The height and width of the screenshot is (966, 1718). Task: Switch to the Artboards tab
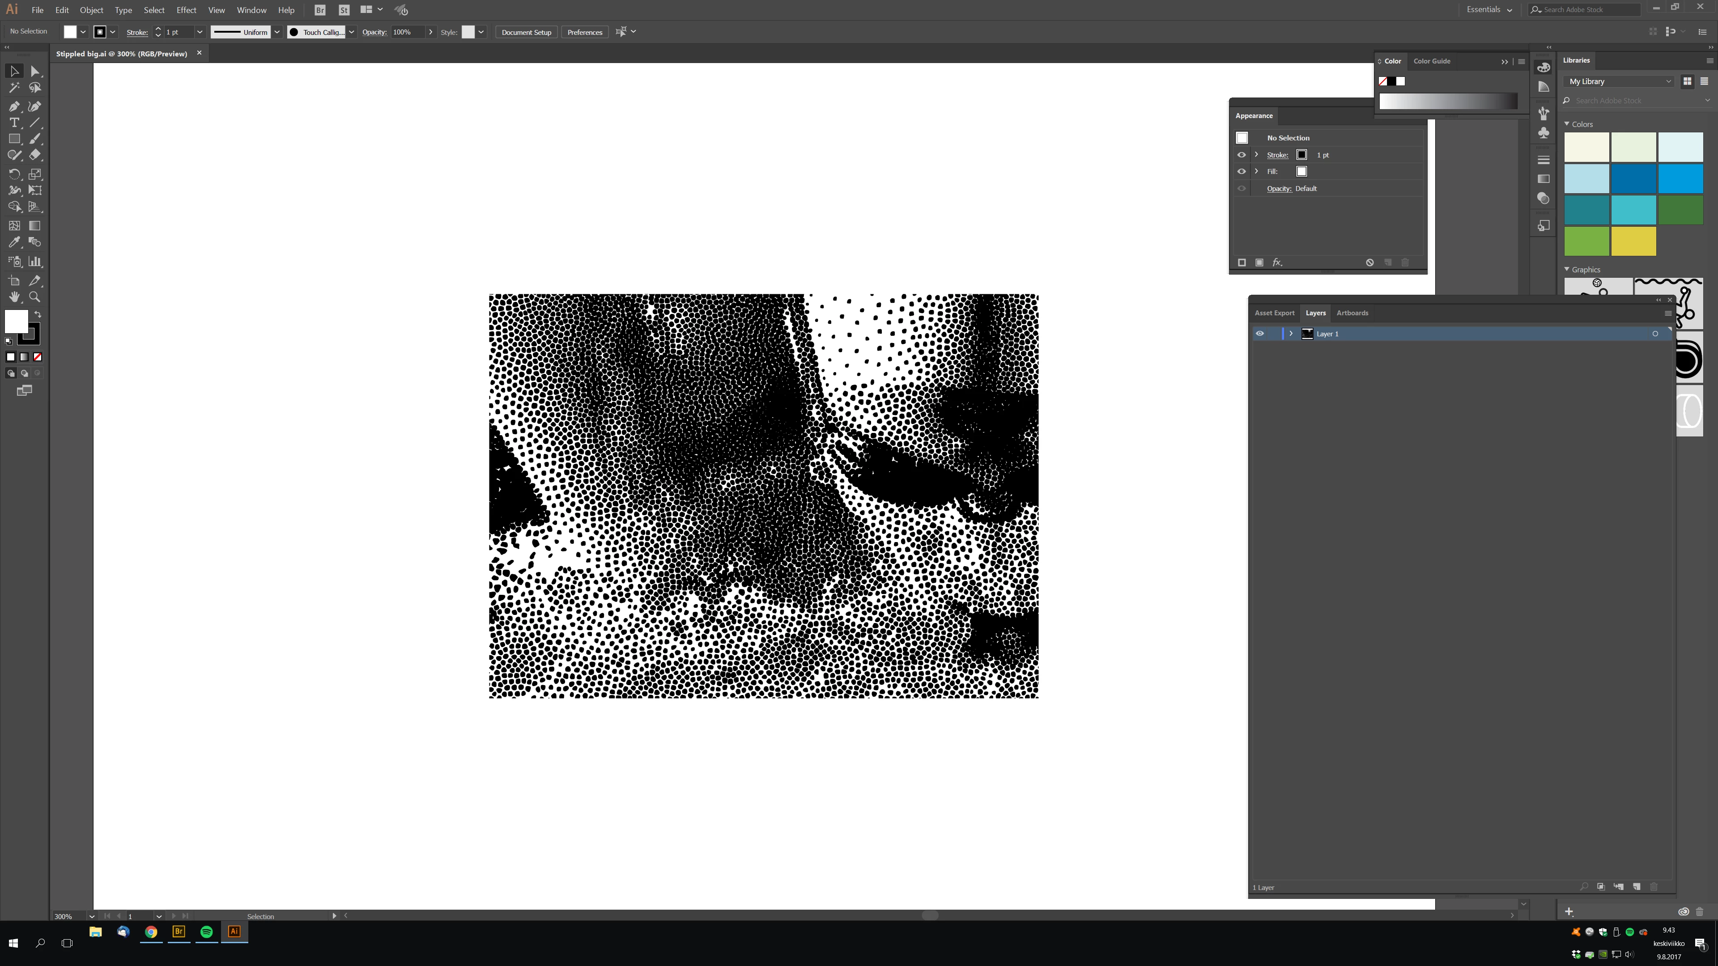(1352, 314)
